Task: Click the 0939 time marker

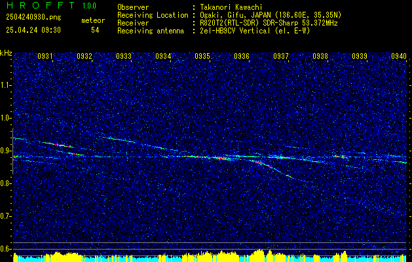Action: click(x=360, y=56)
